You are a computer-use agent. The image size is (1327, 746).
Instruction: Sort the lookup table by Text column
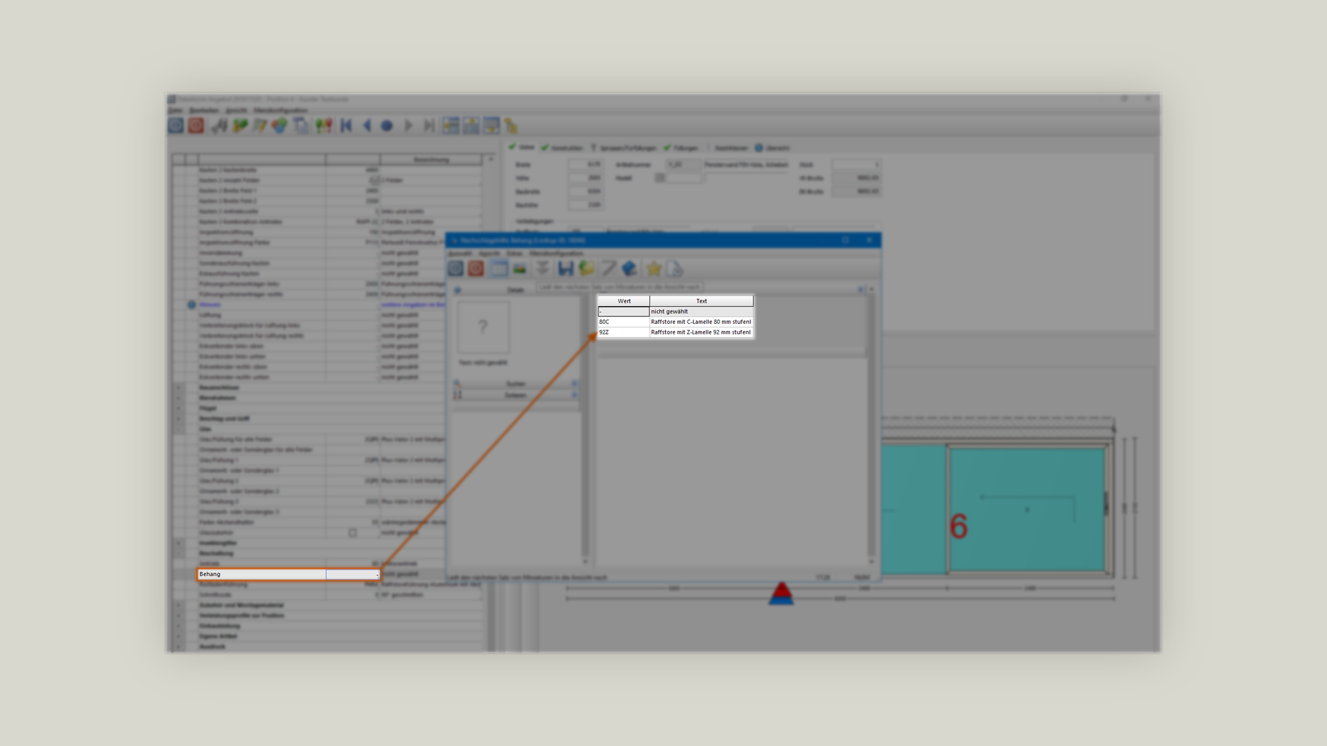coord(701,301)
